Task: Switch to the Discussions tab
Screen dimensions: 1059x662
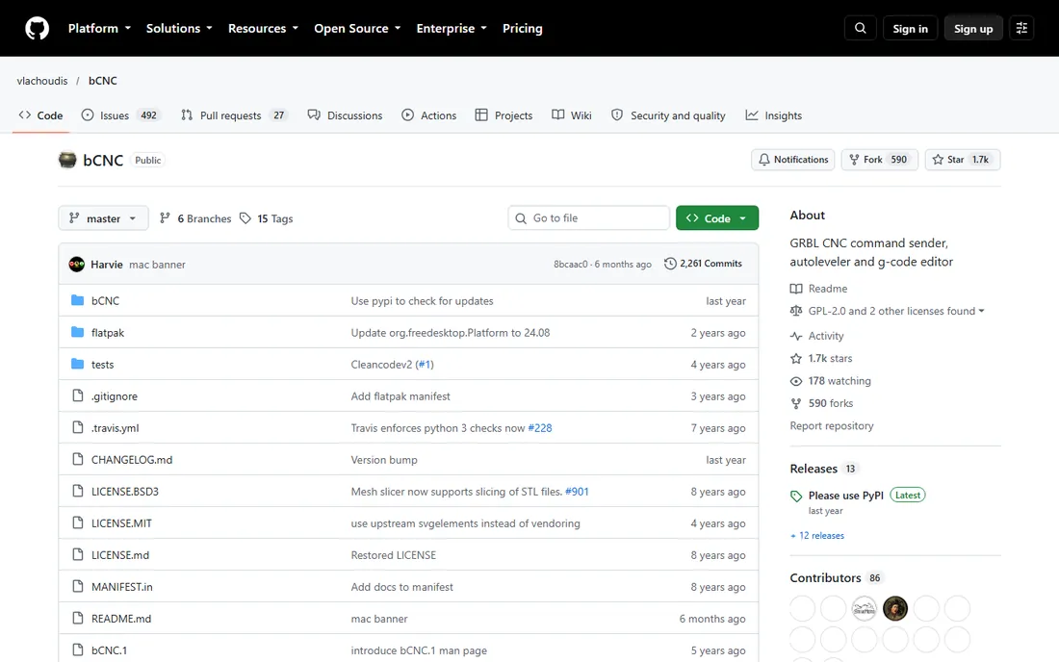Action: point(345,115)
